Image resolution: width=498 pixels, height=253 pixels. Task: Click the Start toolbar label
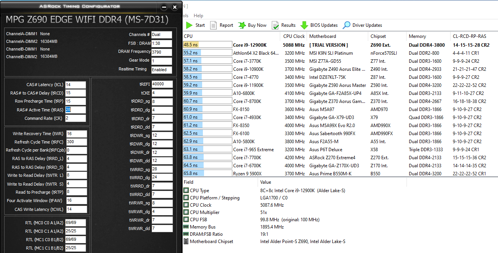coord(200,25)
